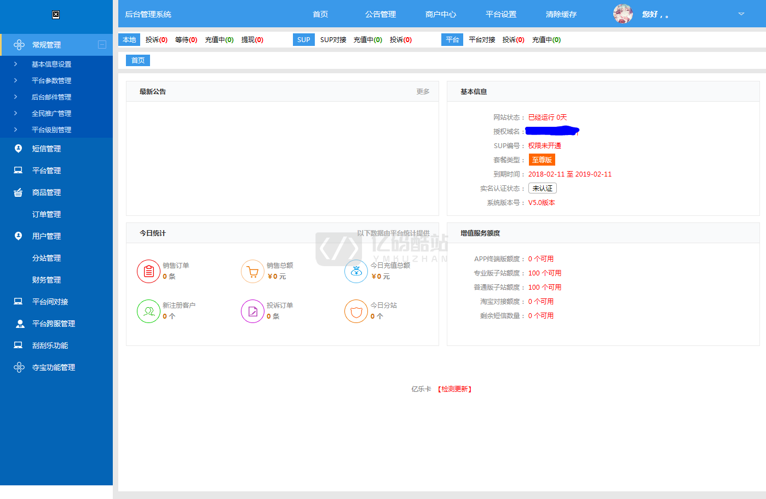Click the 平台跨服管理 person icon
The height and width of the screenshot is (499, 766).
point(20,324)
